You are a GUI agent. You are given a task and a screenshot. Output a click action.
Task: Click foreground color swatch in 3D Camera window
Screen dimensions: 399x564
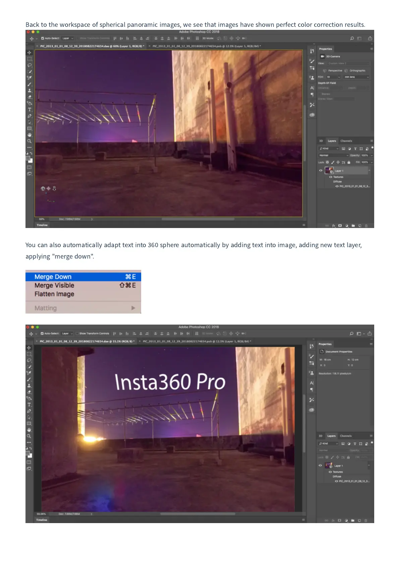[x=28, y=158]
